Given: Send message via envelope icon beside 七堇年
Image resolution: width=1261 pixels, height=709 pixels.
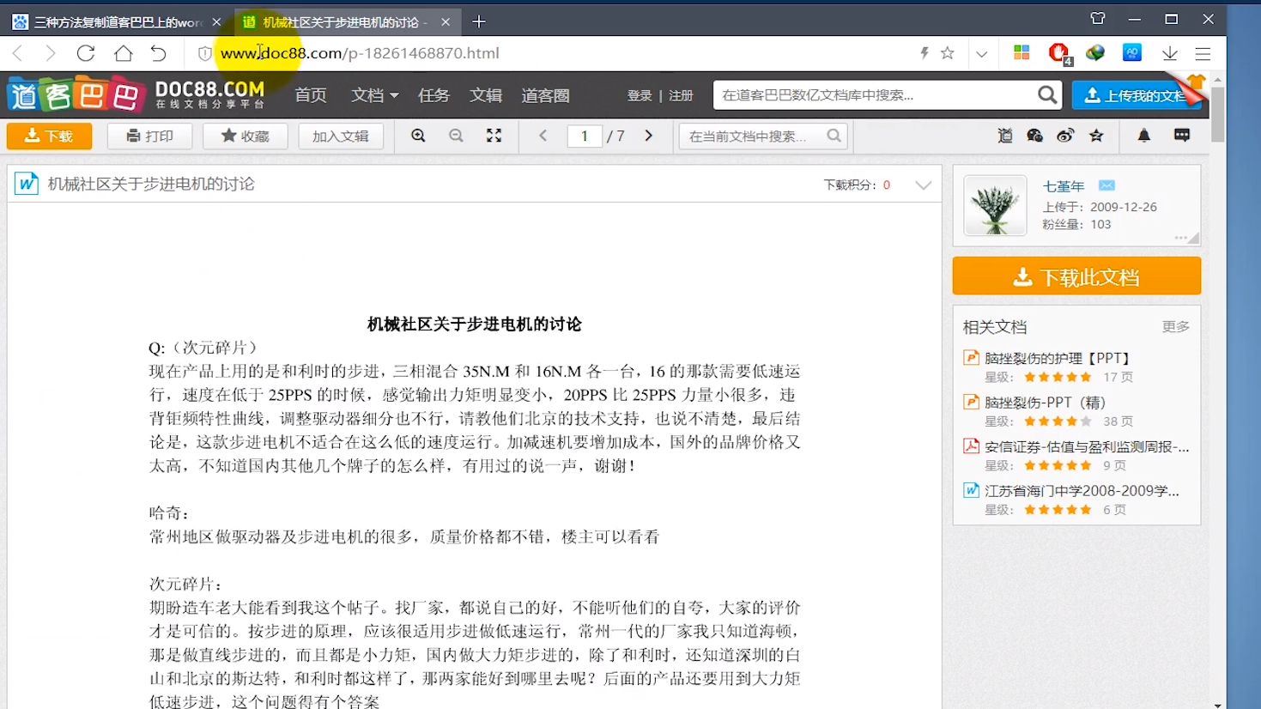Looking at the screenshot, I should click(x=1106, y=185).
